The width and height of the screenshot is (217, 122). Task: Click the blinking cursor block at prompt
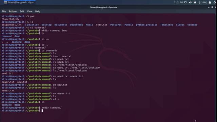[x=42, y=111]
